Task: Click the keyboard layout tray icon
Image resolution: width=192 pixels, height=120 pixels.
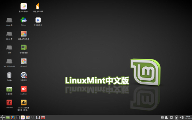Action: 162,117
